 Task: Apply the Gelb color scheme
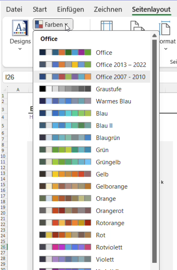[92, 174]
